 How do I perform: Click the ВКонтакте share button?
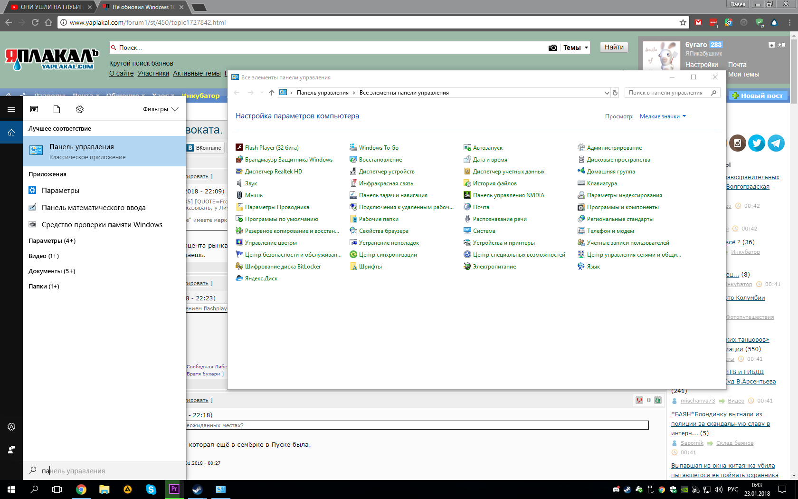(204, 148)
